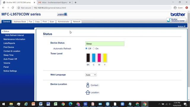Screen dimensions: 190x107
Task: Click the black BK toner level bar
Action: coord(88,58)
